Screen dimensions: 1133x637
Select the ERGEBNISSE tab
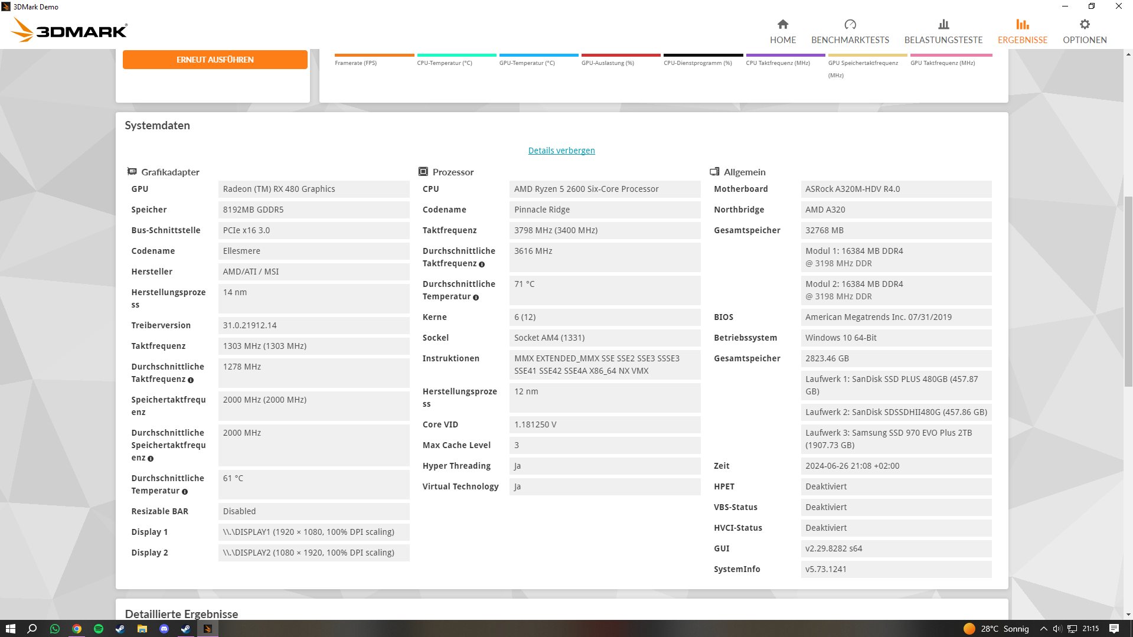click(x=1022, y=31)
